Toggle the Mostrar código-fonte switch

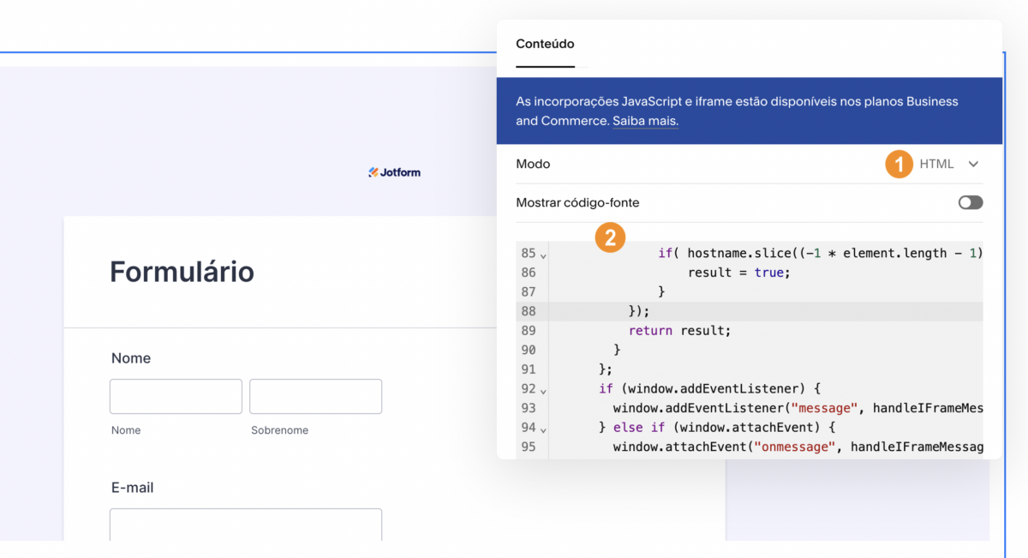[x=971, y=203]
